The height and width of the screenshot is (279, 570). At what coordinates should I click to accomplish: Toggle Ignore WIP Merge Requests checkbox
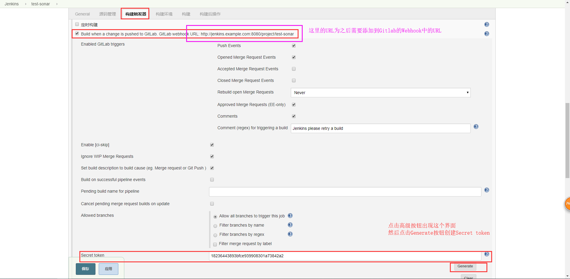pyautogui.click(x=212, y=156)
